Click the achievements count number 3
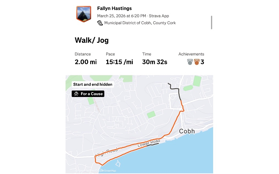Viewport: 279px width, 174px height. pyautogui.click(x=202, y=62)
